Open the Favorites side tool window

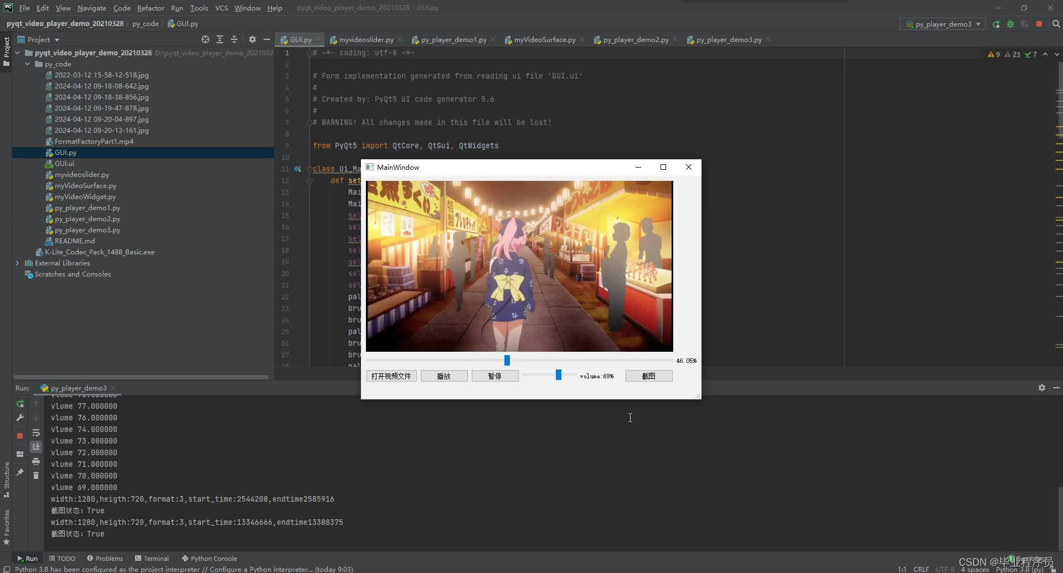tap(7, 527)
